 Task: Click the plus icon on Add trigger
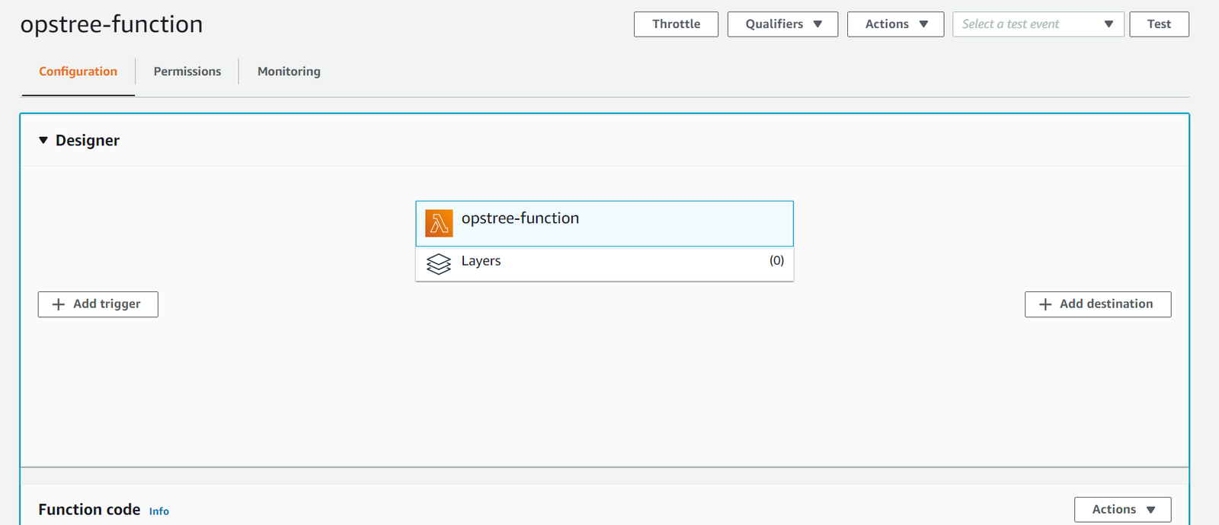(x=59, y=304)
